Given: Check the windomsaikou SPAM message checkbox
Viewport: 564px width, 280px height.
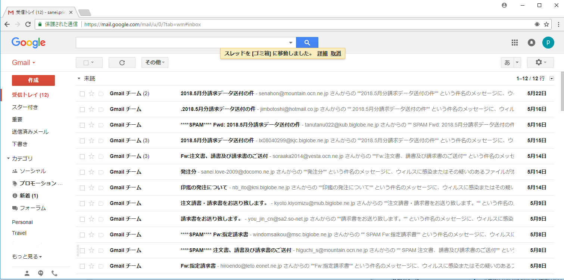Looking at the screenshot, I should (82, 235).
